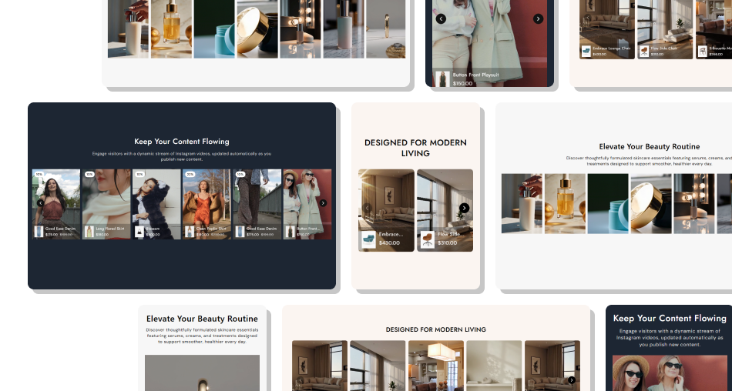732x391 pixels.
Task: Click Clean Poplin Shirt product icon
Action: (190, 232)
